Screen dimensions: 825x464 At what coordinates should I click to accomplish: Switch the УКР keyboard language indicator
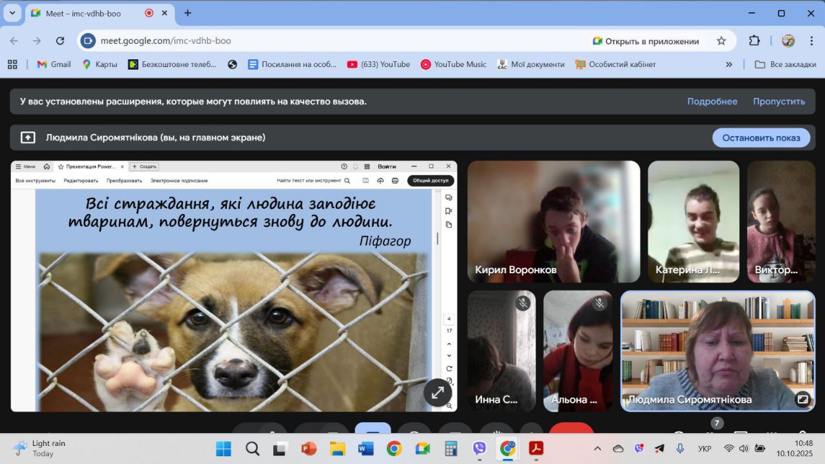(x=704, y=449)
